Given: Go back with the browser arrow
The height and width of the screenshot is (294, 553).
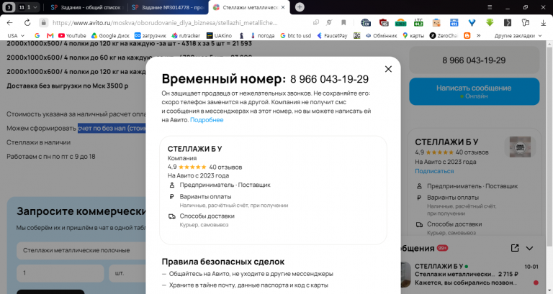Looking at the screenshot, I should (9, 22).
